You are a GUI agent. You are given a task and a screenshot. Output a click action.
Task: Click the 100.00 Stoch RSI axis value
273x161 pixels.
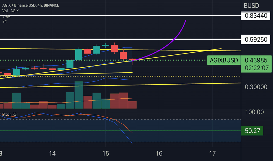tap(254, 112)
